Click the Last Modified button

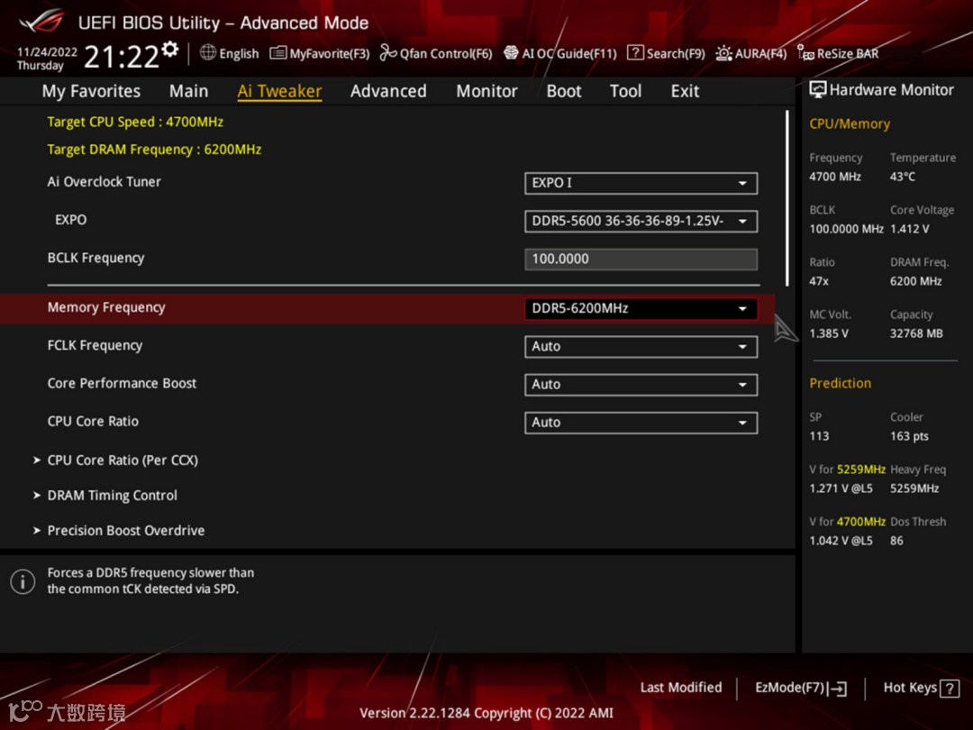click(x=681, y=688)
